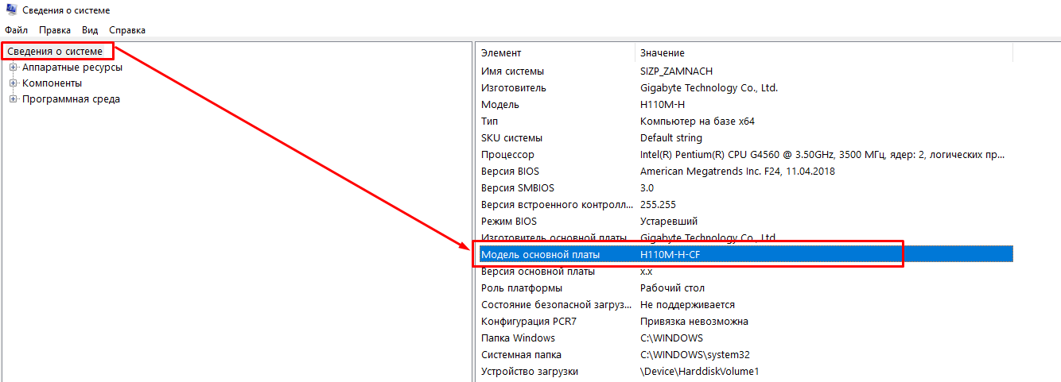Select the Версия BIOS row label
1061x382 pixels.
tap(511, 172)
